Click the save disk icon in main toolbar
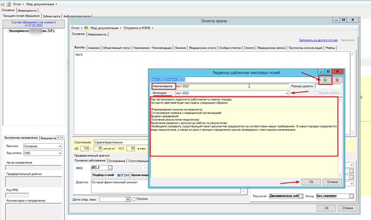The width and height of the screenshot is (371, 220). [x=3, y=4]
